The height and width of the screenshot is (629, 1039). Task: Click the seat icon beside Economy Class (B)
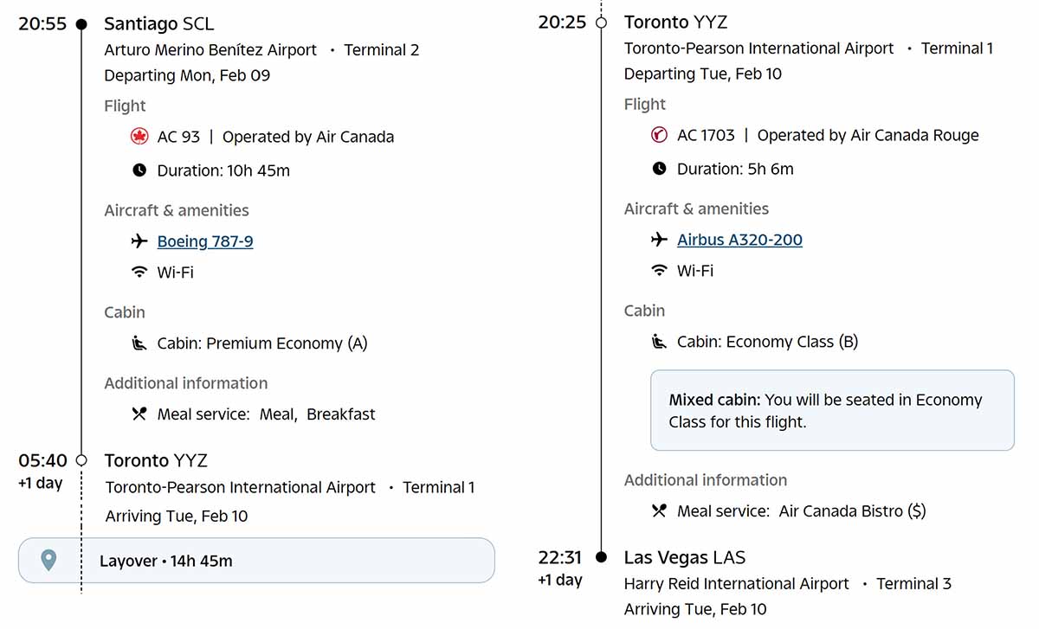tap(660, 342)
